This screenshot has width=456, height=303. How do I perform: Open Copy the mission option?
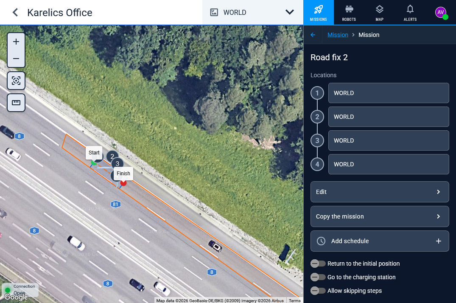(380, 216)
